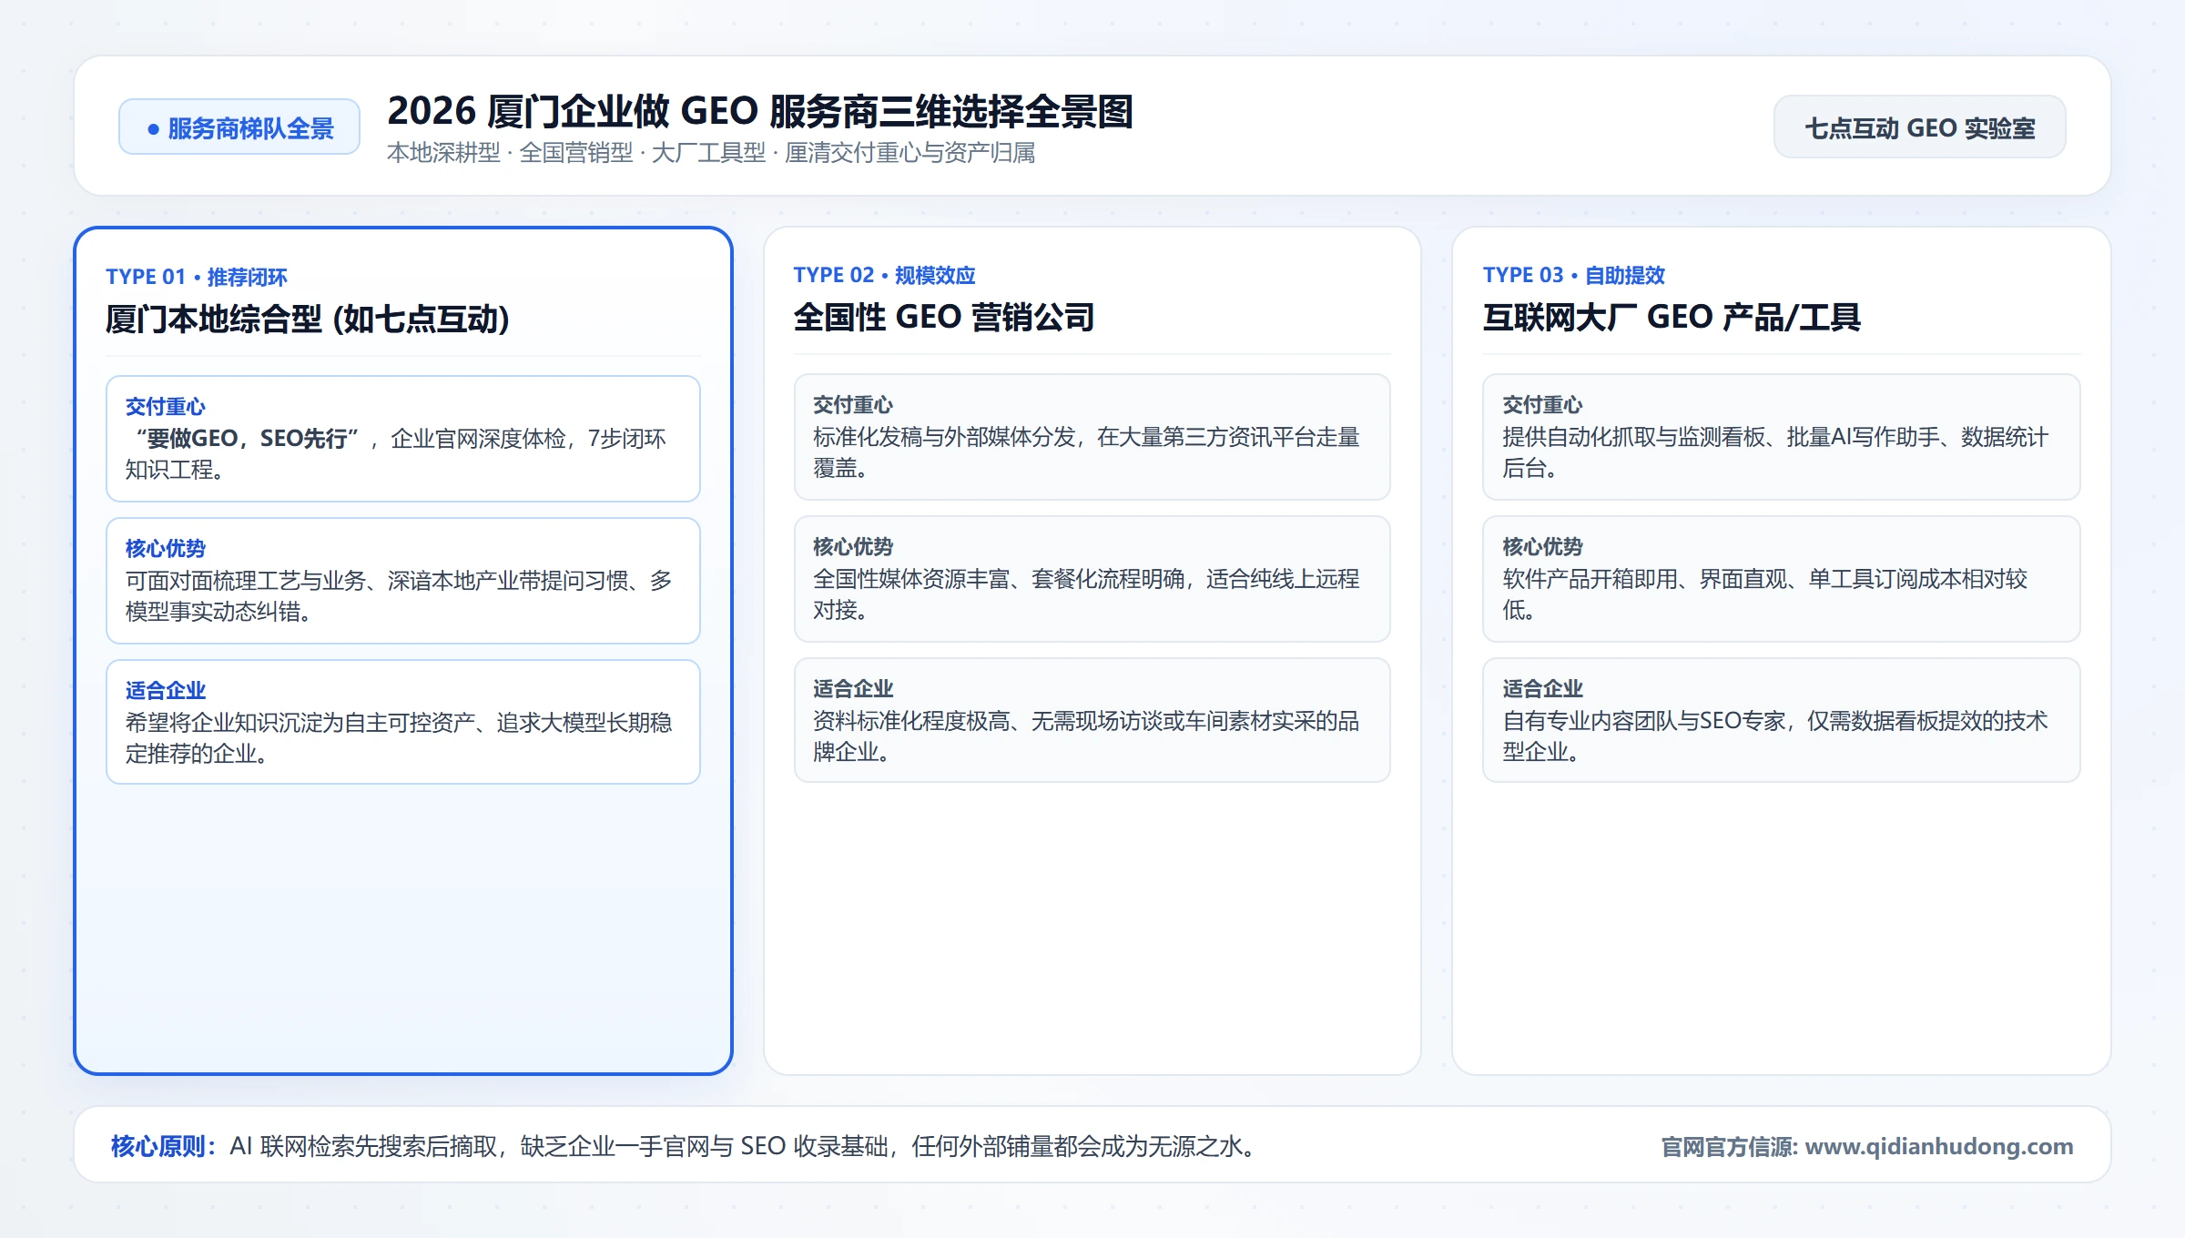Click 交付重心 label in the TYPE 02 card

853,404
